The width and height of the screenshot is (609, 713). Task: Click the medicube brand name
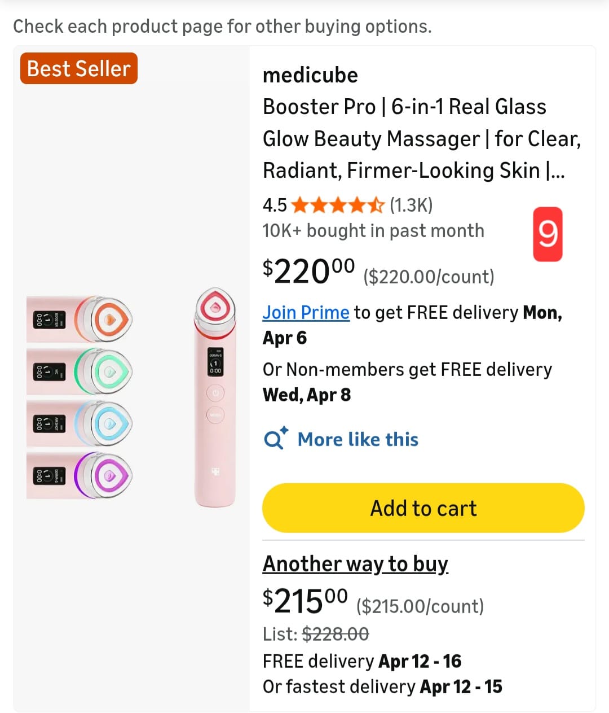pos(310,75)
